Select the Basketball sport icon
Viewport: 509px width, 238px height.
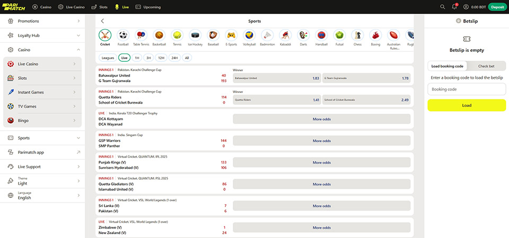[159, 35]
